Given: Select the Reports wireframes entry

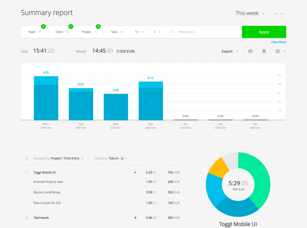Looking at the screenshot, I should click(47, 192).
